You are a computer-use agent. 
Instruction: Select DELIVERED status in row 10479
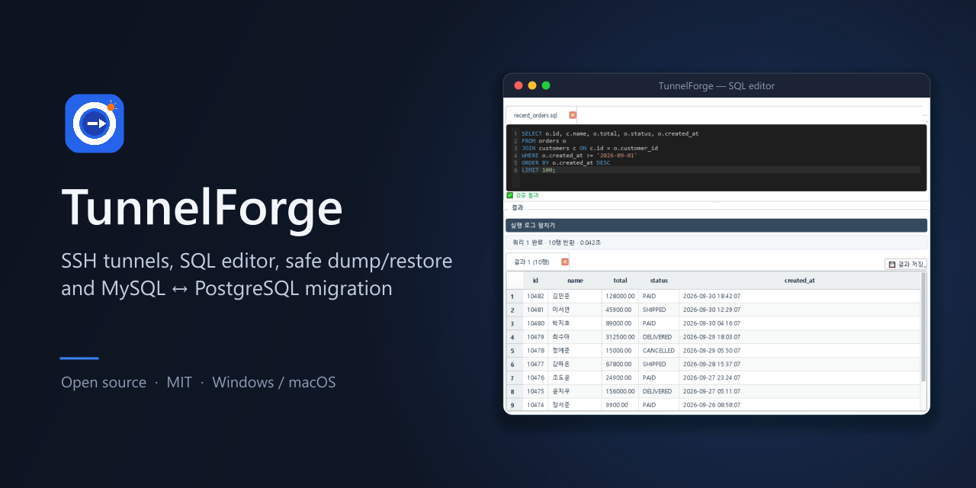click(659, 337)
